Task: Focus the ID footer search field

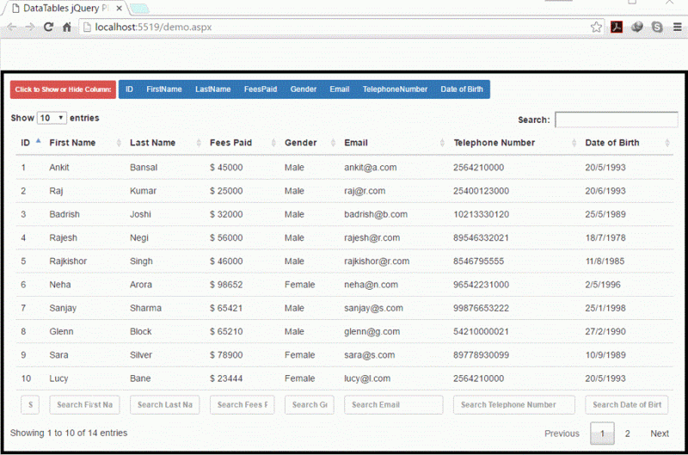Action: tap(30, 405)
